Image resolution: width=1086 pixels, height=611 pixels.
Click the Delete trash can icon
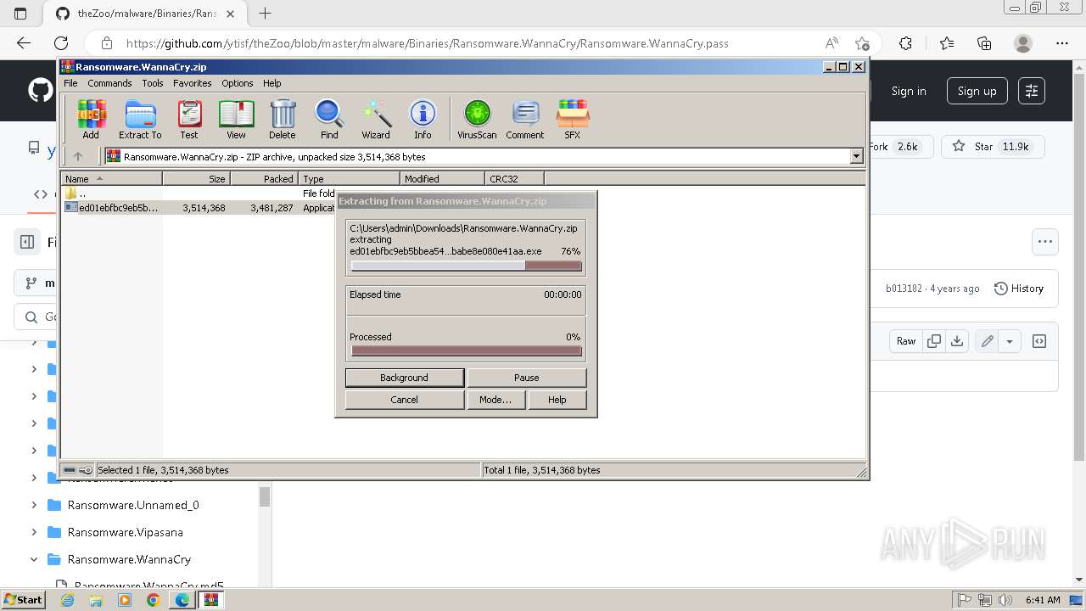coord(283,119)
